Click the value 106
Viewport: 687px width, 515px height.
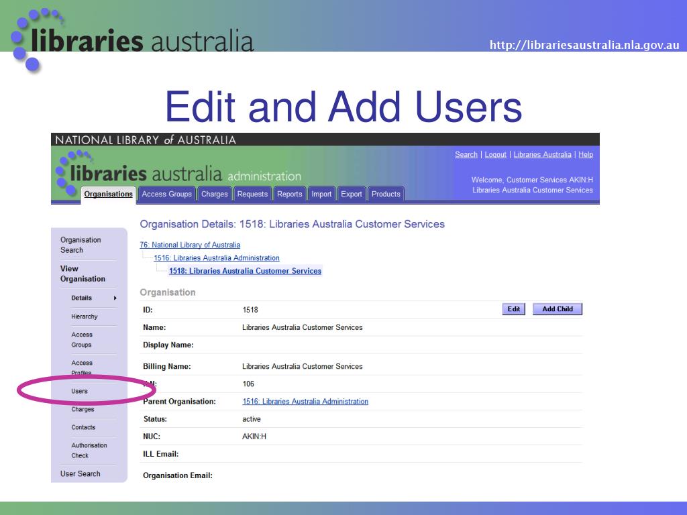point(248,384)
